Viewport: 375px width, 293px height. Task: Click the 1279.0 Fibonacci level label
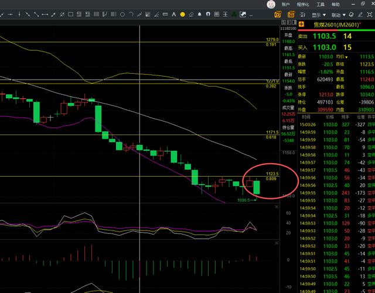tap(272, 39)
